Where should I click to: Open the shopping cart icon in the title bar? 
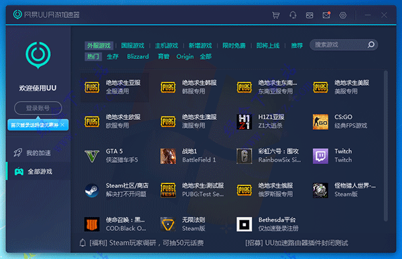tap(276, 15)
